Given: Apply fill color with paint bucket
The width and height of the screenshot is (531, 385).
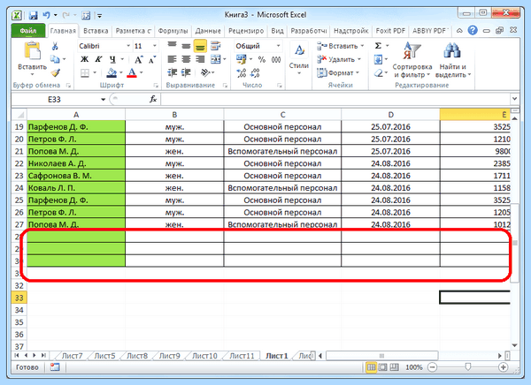Looking at the screenshot, I should click(112, 72).
